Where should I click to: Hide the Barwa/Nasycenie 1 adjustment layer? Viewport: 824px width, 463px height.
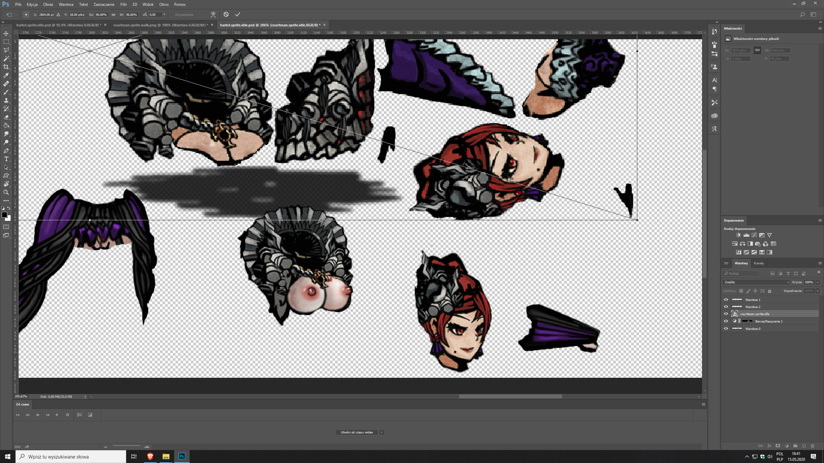(726, 321)
